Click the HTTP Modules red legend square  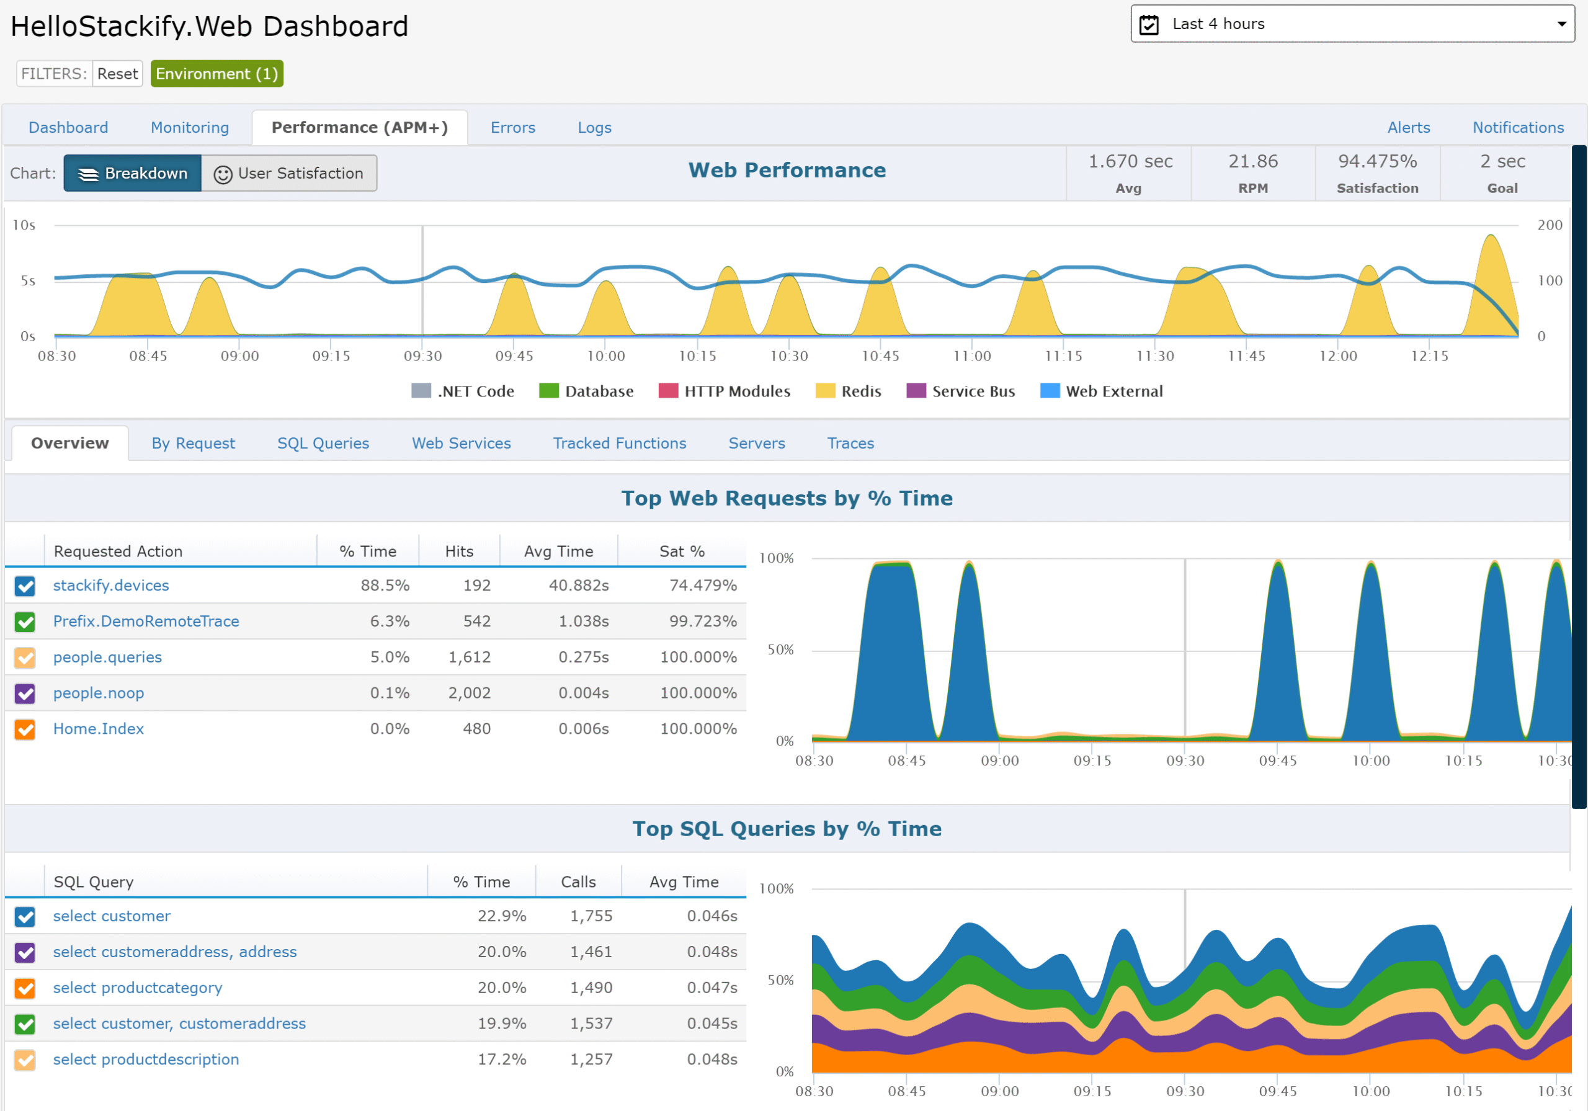coord(668,391)
